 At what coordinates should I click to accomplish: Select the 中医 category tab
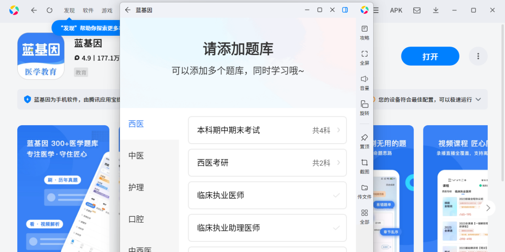(x=136, y=156)
